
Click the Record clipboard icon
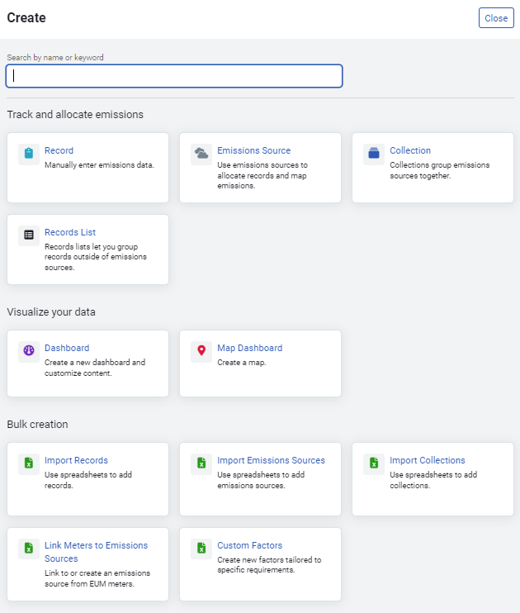coord(29,154)
